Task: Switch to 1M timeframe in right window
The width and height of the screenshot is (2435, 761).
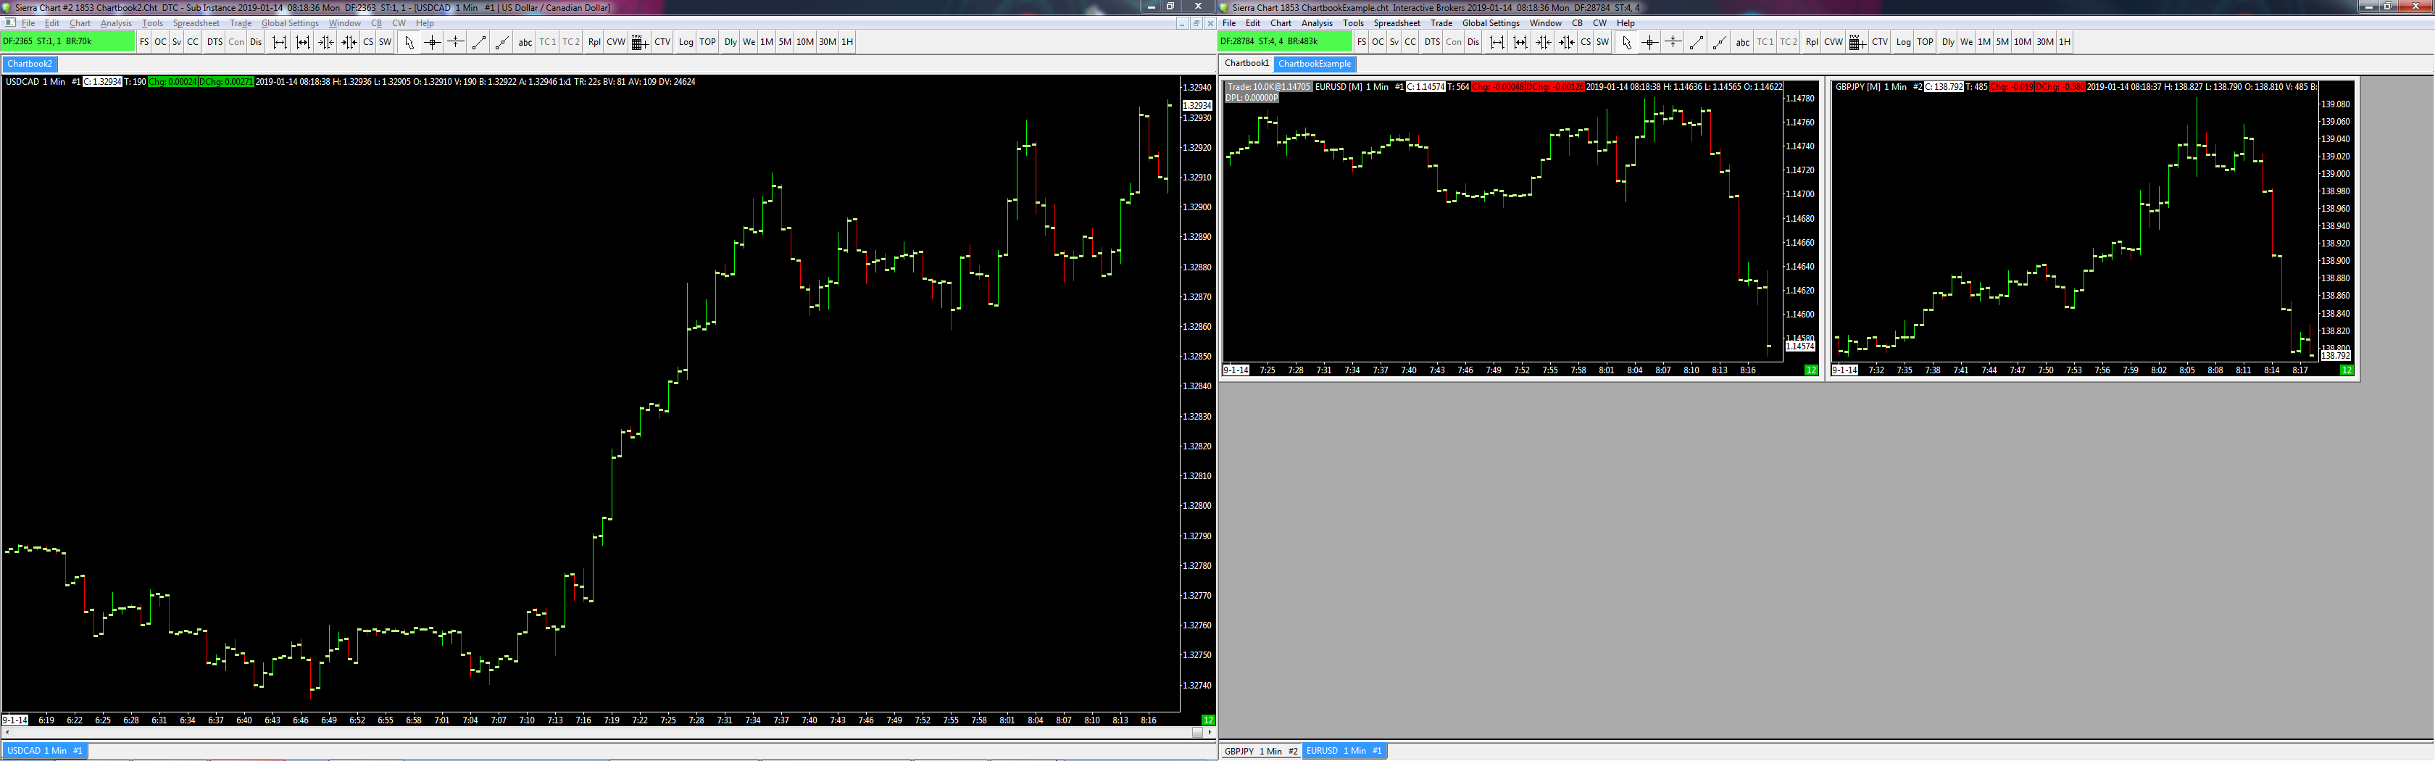Action: pyautogui.click(x=1984, y=41)
